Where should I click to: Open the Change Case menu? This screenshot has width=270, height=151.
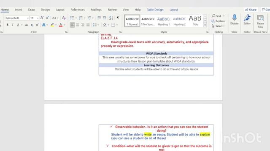pos(55,18)
